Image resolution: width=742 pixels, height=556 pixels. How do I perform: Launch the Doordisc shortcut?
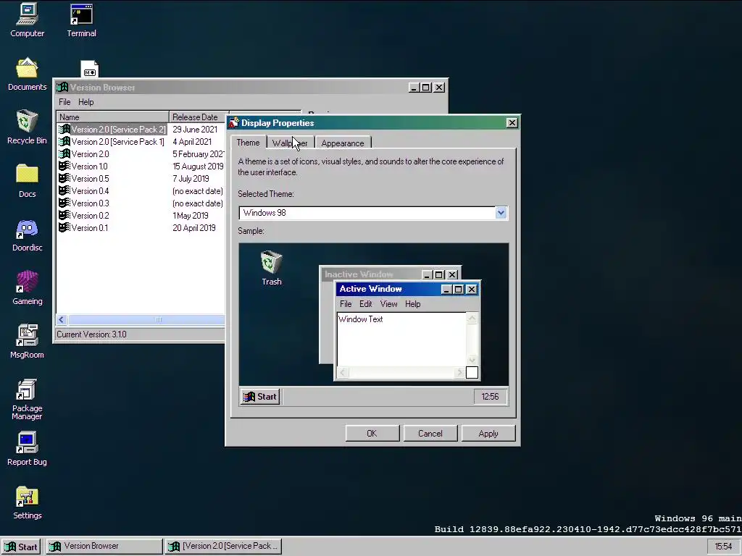(x=27, y=234)
